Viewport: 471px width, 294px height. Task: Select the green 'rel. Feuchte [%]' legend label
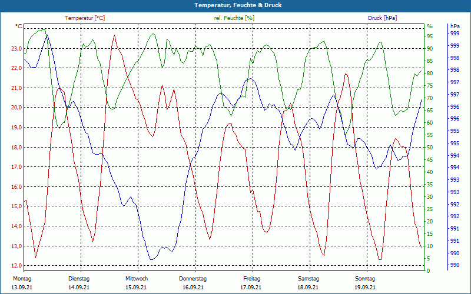(234, 18)
